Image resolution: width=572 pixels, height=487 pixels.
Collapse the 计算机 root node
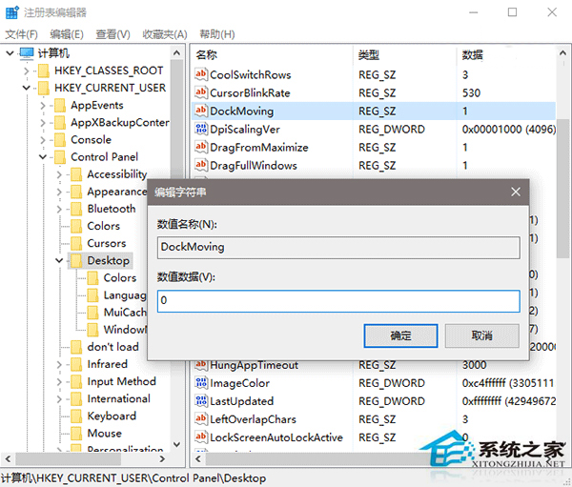10,53
